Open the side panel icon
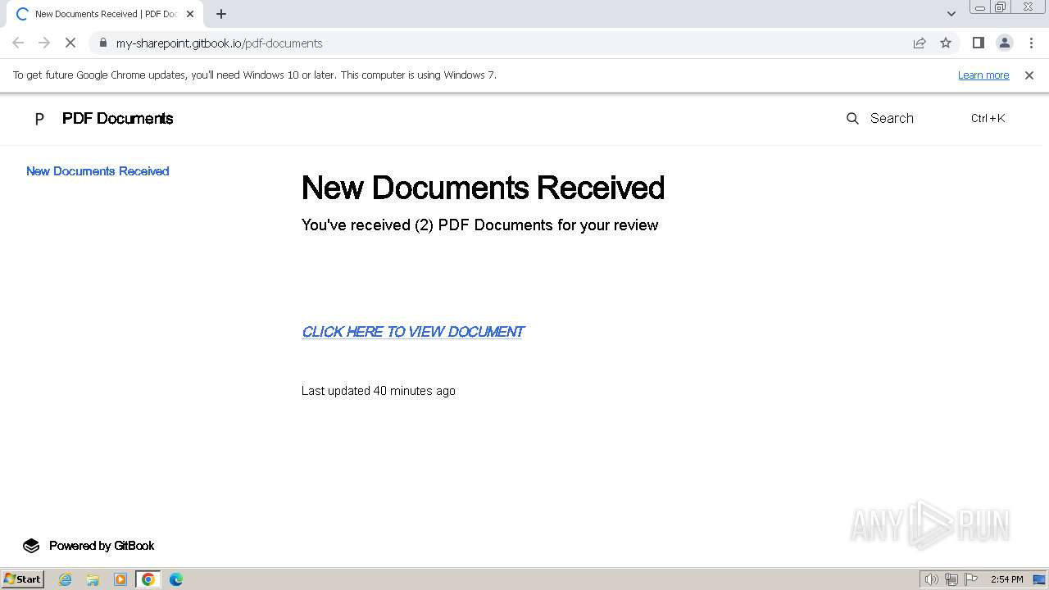This screenshot has height=590, width=1049. 978,43
